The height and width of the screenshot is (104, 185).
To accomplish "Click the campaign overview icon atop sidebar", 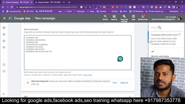I will 4,28.
